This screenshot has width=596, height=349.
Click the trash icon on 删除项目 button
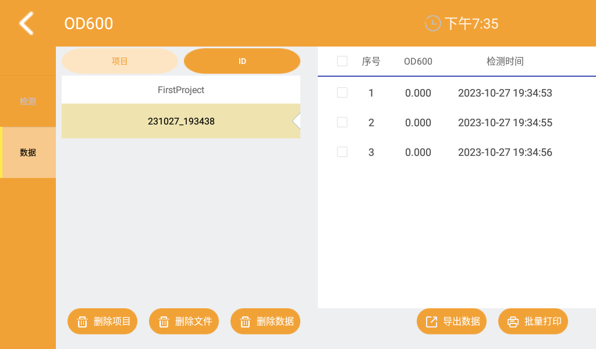[x=82, y=321]
